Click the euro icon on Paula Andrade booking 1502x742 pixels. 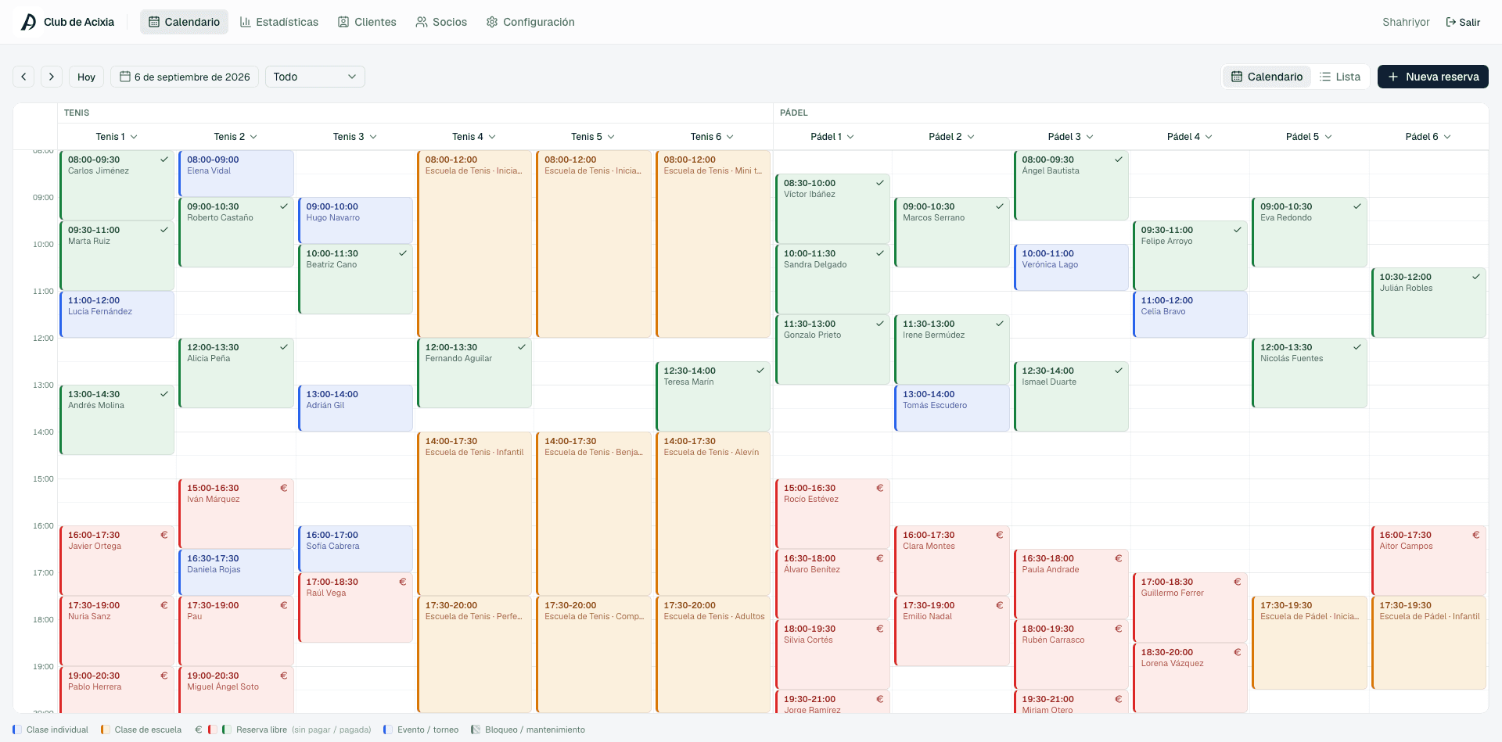point(1119,558)
